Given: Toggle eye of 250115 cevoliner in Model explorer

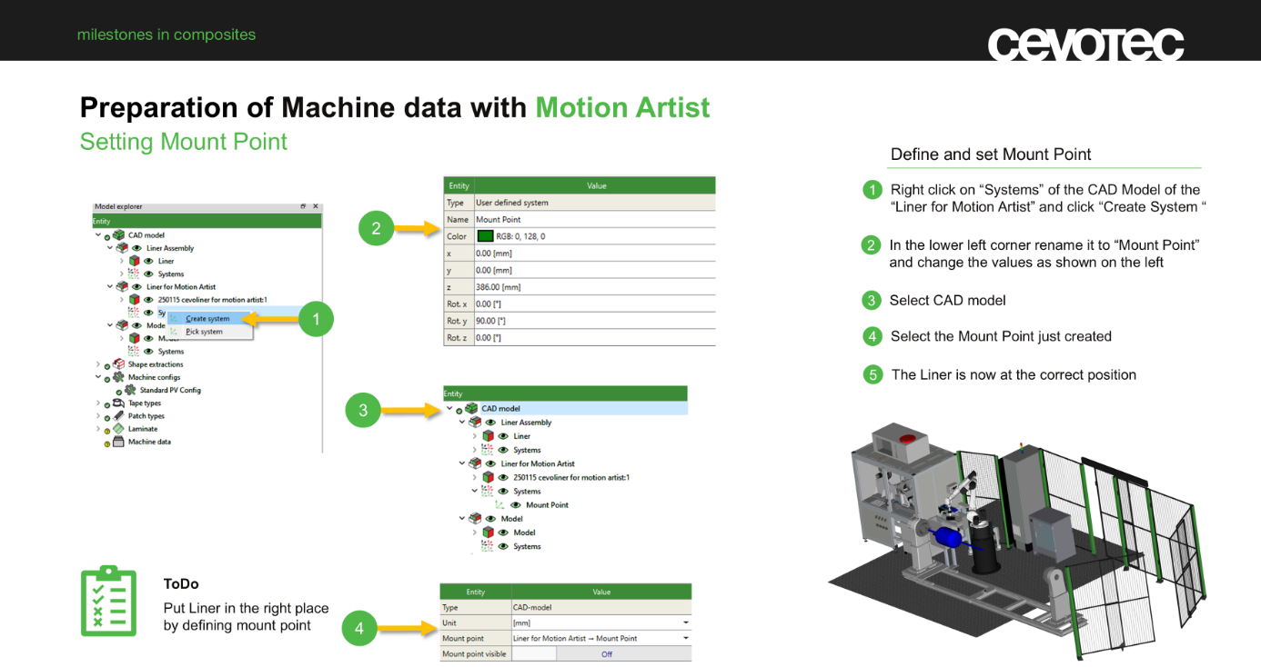Looking at the screenshot, I should 148,299.
